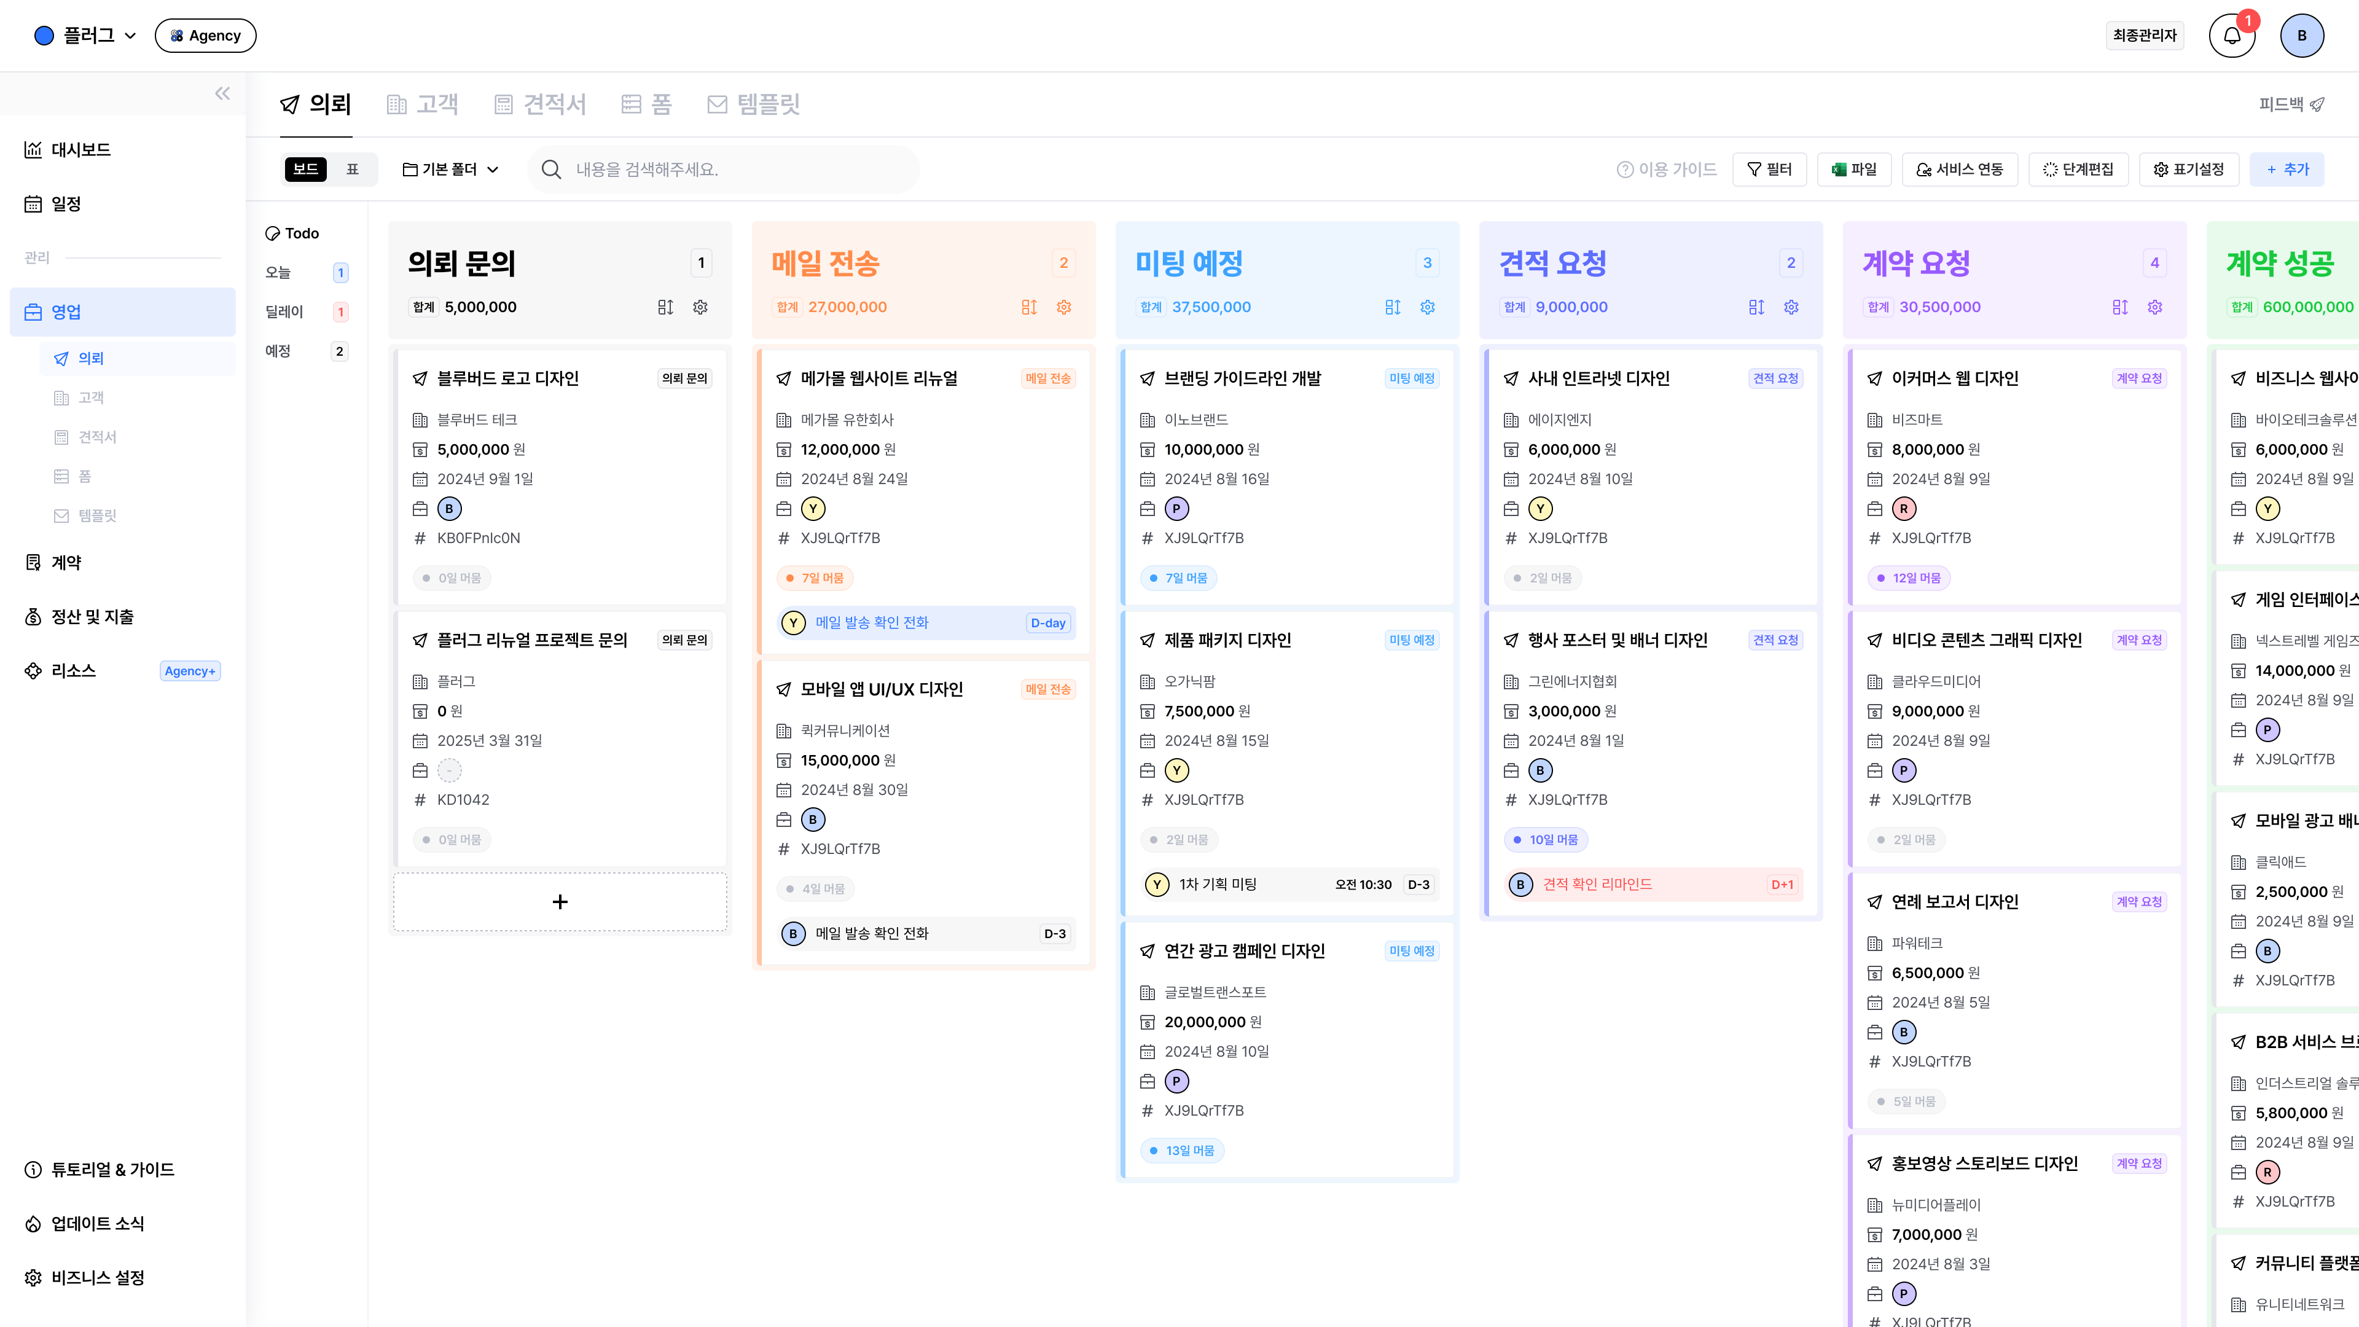
Task: Click the search magnifier icon
Action: coord(551,170)
